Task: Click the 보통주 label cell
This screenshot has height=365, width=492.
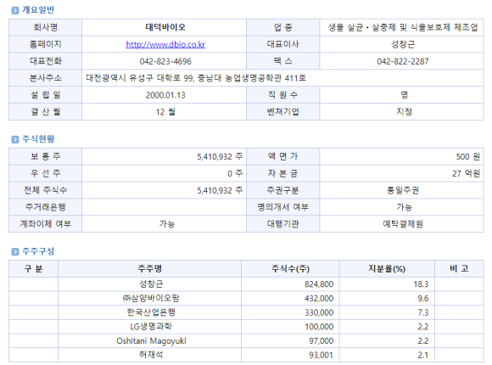Action: click(46, 156)
